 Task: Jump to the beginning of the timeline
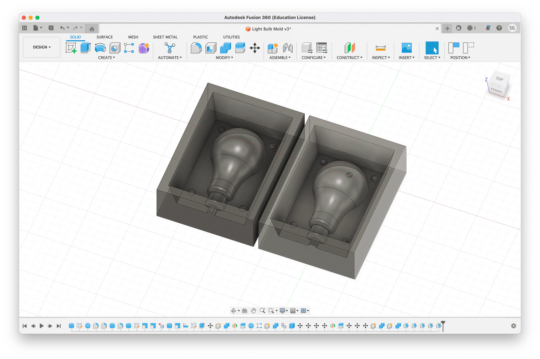point(25,326)
